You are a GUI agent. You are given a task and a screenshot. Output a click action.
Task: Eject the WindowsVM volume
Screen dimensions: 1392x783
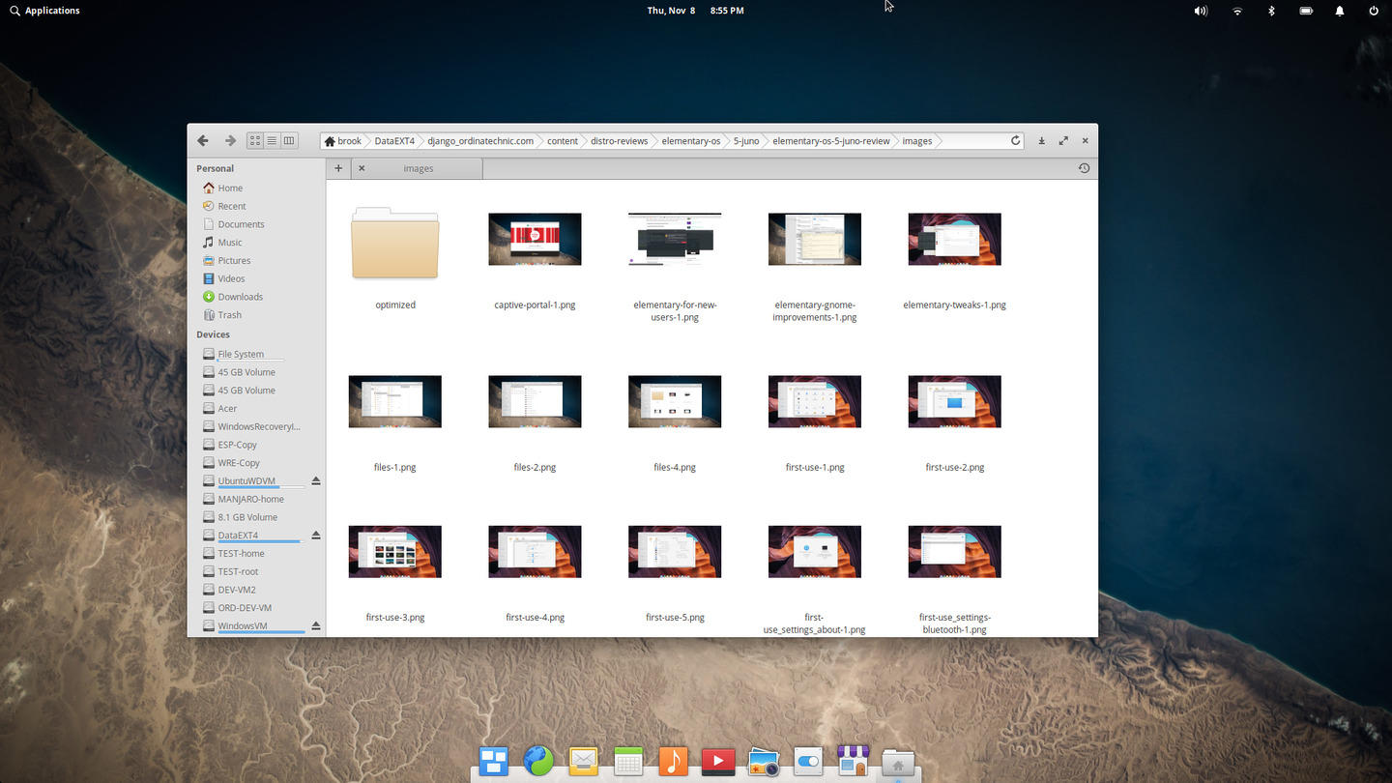tap(315, 625)
